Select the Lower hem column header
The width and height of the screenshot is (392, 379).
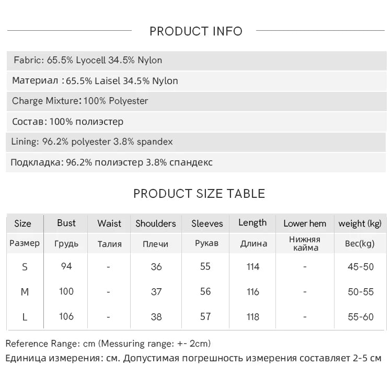[305, 223]
